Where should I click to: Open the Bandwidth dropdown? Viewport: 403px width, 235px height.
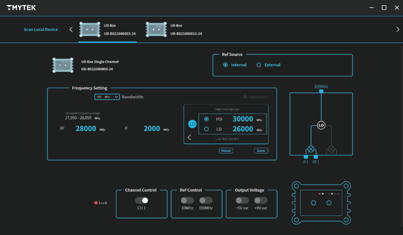(107, 97)
